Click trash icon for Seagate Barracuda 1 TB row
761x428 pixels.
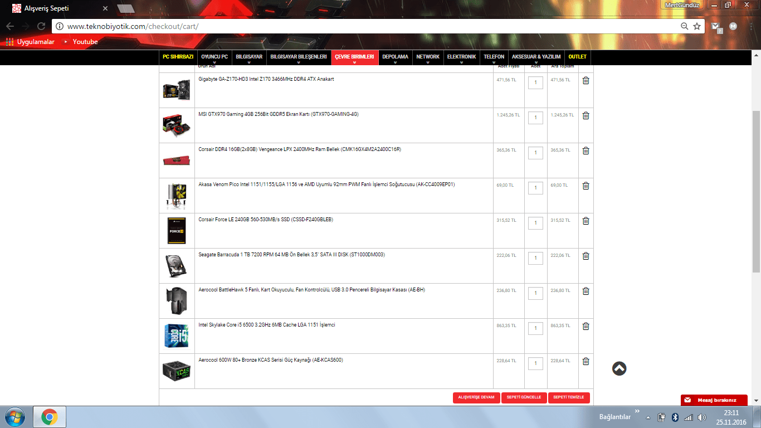click(x=586, y=256)
